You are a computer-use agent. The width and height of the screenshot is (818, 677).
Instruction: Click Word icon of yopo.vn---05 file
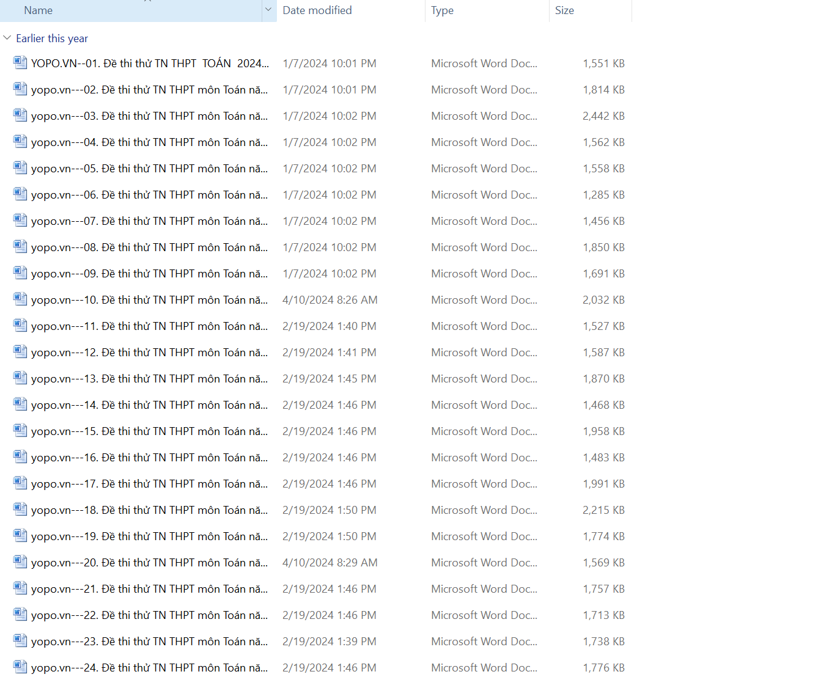[x=20, y=167]
